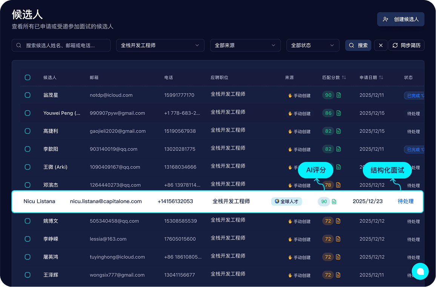Expand the 全部来源 source dropdown
Image resolution: width=436 pixels, height=287 pixels.
click(x=245, y=45)
